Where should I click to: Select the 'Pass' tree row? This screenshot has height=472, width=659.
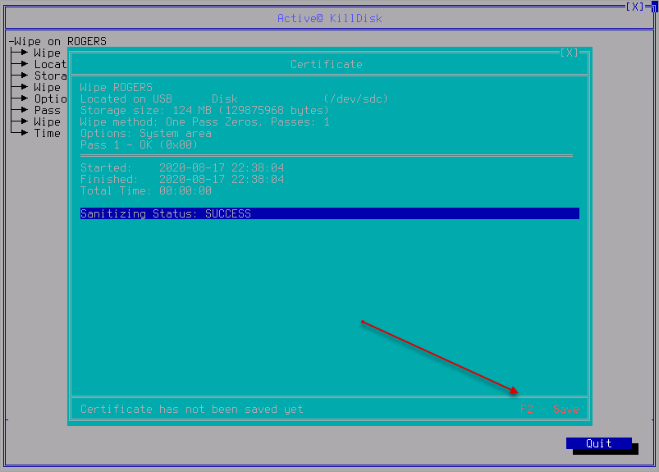coord(47,110)
